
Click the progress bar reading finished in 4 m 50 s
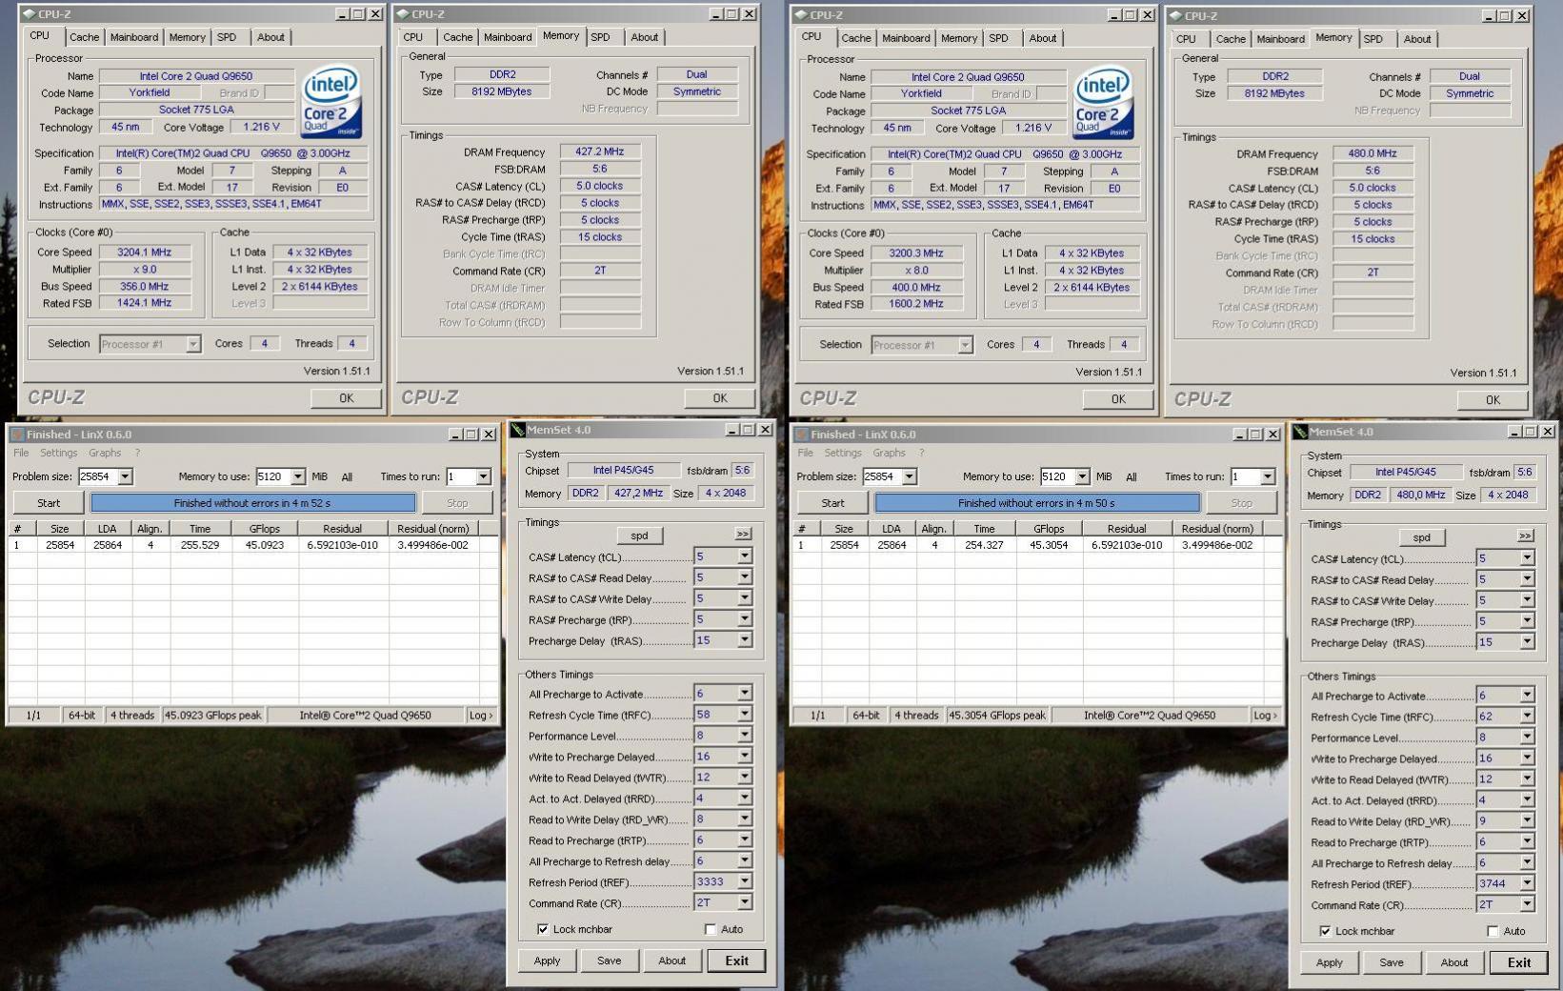click(1036, 502)
